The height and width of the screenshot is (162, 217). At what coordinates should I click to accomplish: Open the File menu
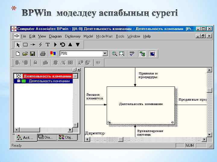point(24,36)
